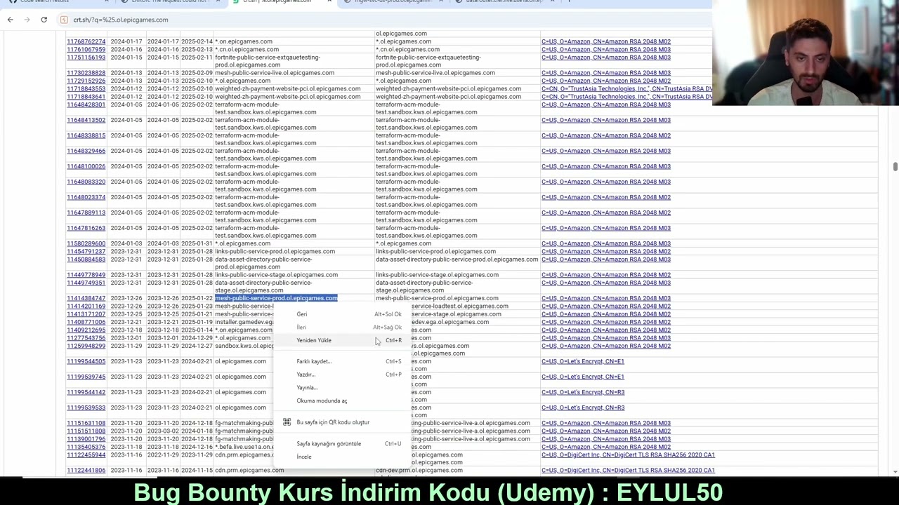Switch to the crt.sh browser tab
Viewport: 899px width, 505px height.
click(277, 1)
